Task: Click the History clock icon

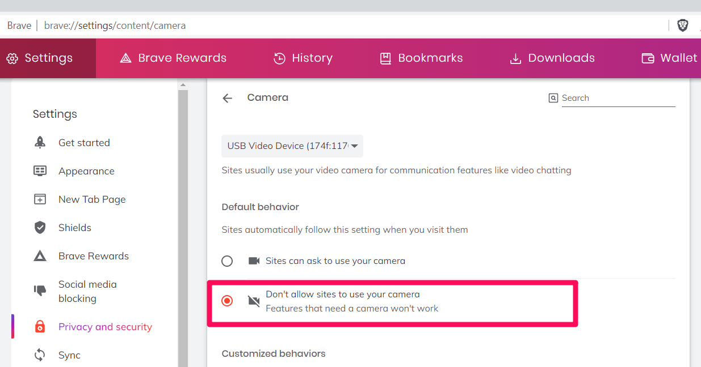Action: tap(279, 58)
